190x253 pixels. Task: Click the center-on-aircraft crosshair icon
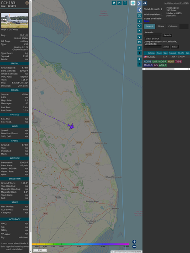pyautogui.click(x=139, y=16)
